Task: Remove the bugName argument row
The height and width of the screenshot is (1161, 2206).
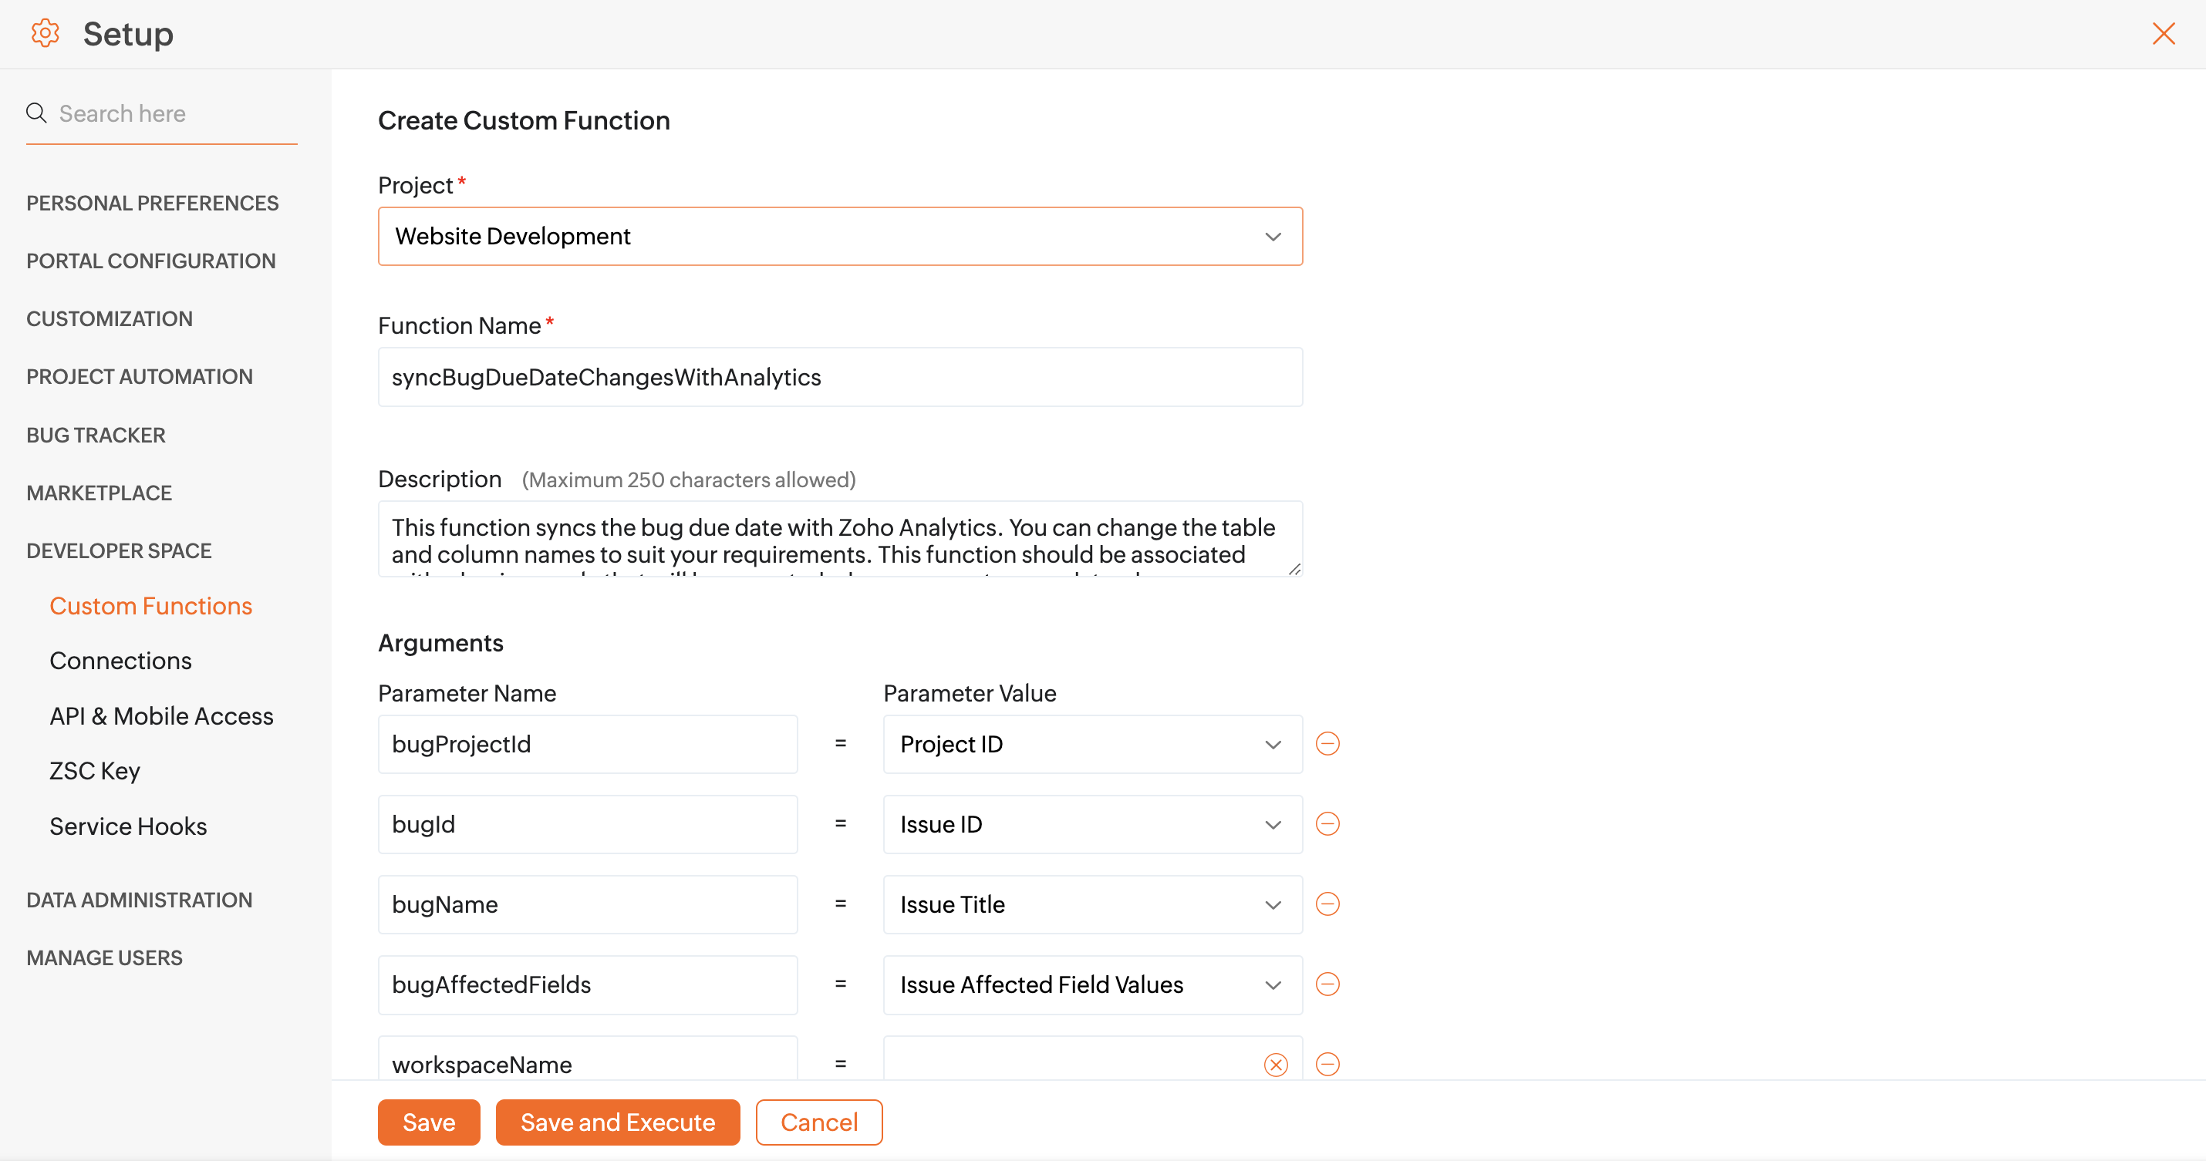Action: point(1327,904)
